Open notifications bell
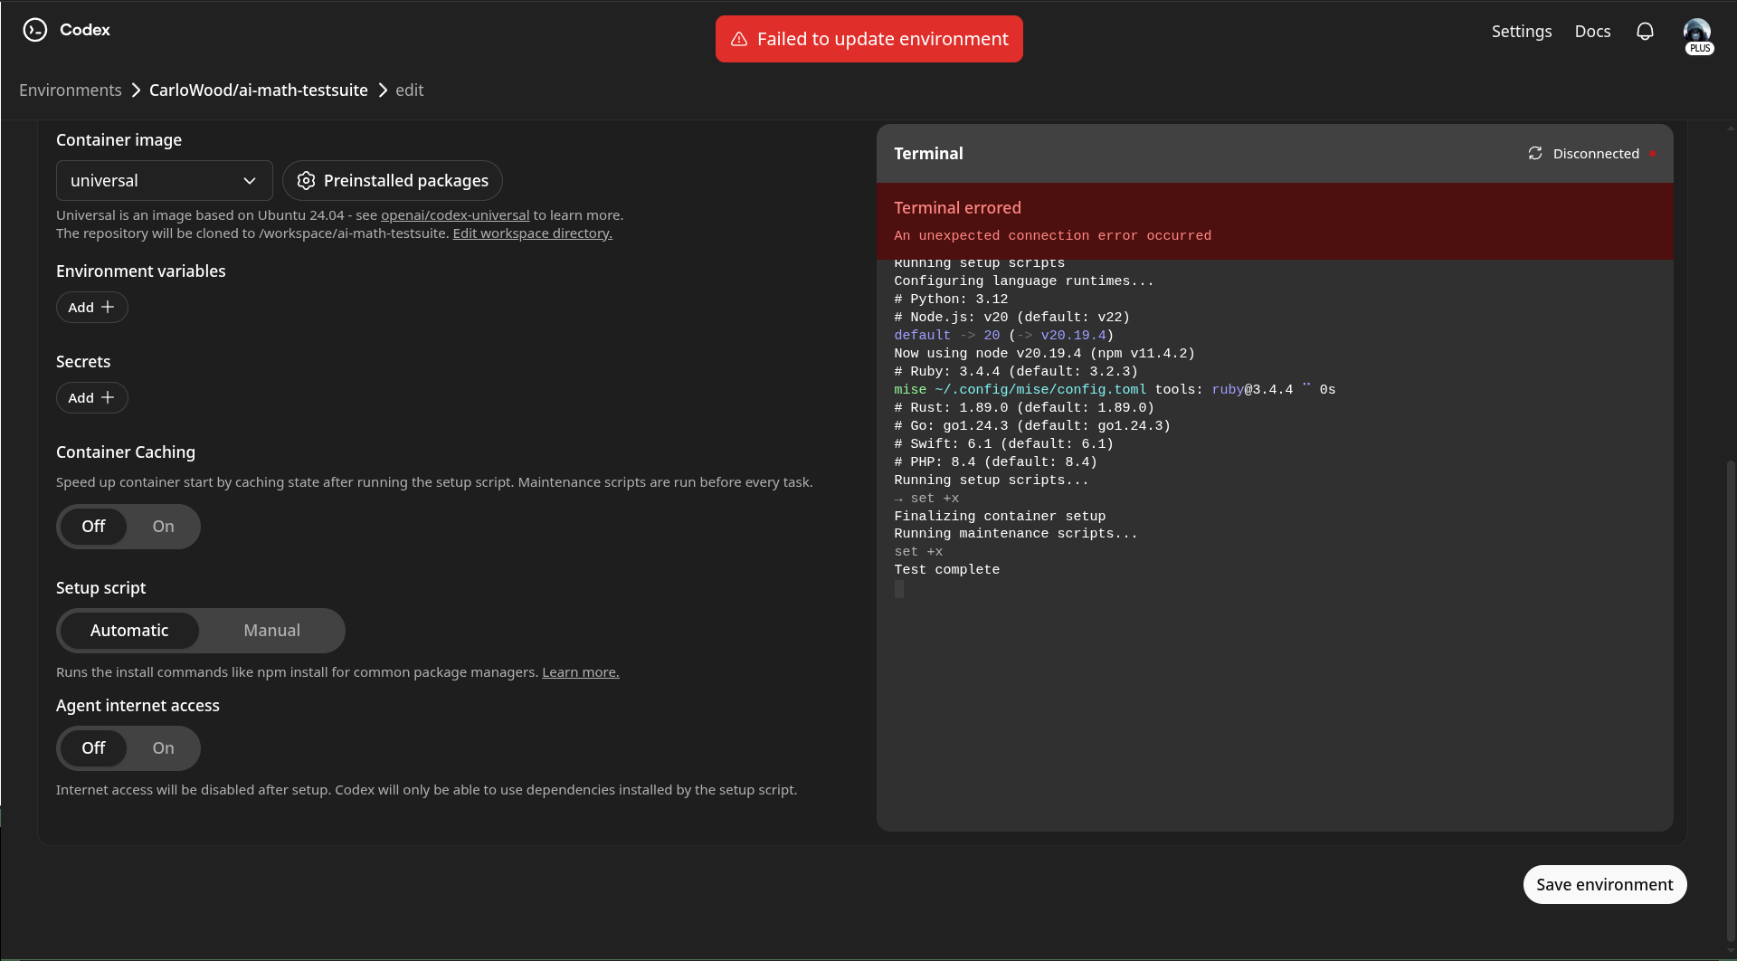This screenshot has width=1737, height=961. click(x=1645, y=32)
